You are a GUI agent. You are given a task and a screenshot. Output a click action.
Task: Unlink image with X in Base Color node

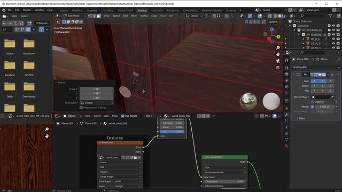[x=139, y=157]
